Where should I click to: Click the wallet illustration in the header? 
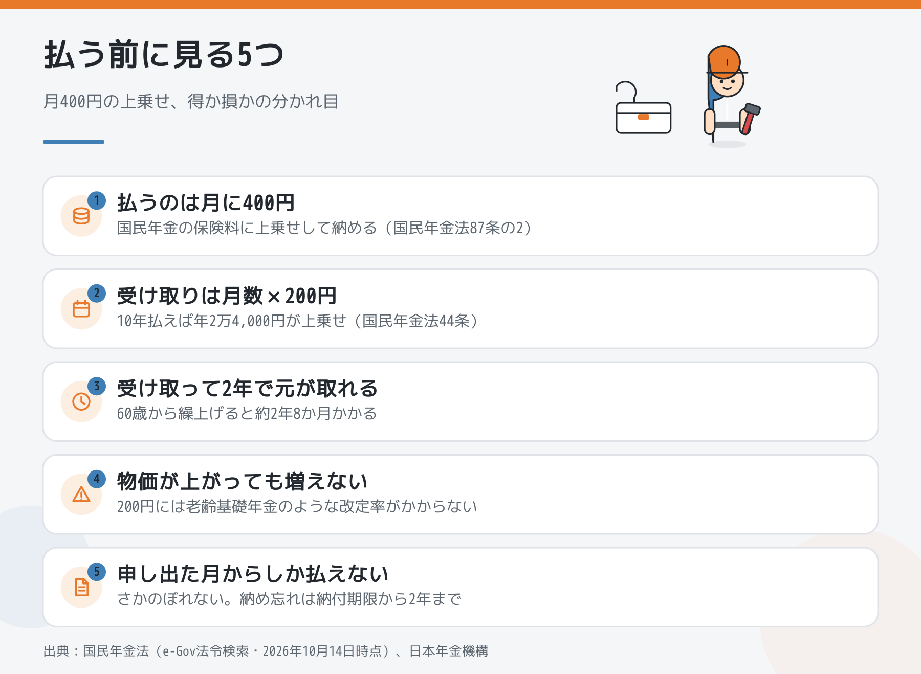pyautogui.click(x=643, y=108)
